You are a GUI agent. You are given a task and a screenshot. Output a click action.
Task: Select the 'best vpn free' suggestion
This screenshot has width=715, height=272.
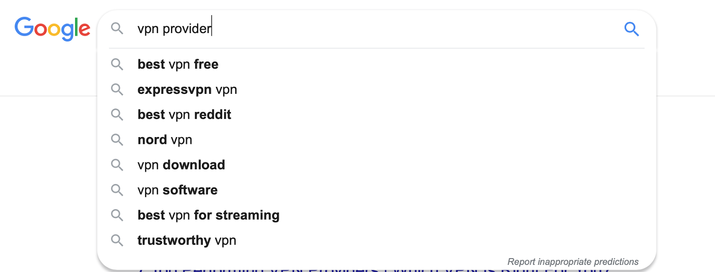click(x=178, y=64)
